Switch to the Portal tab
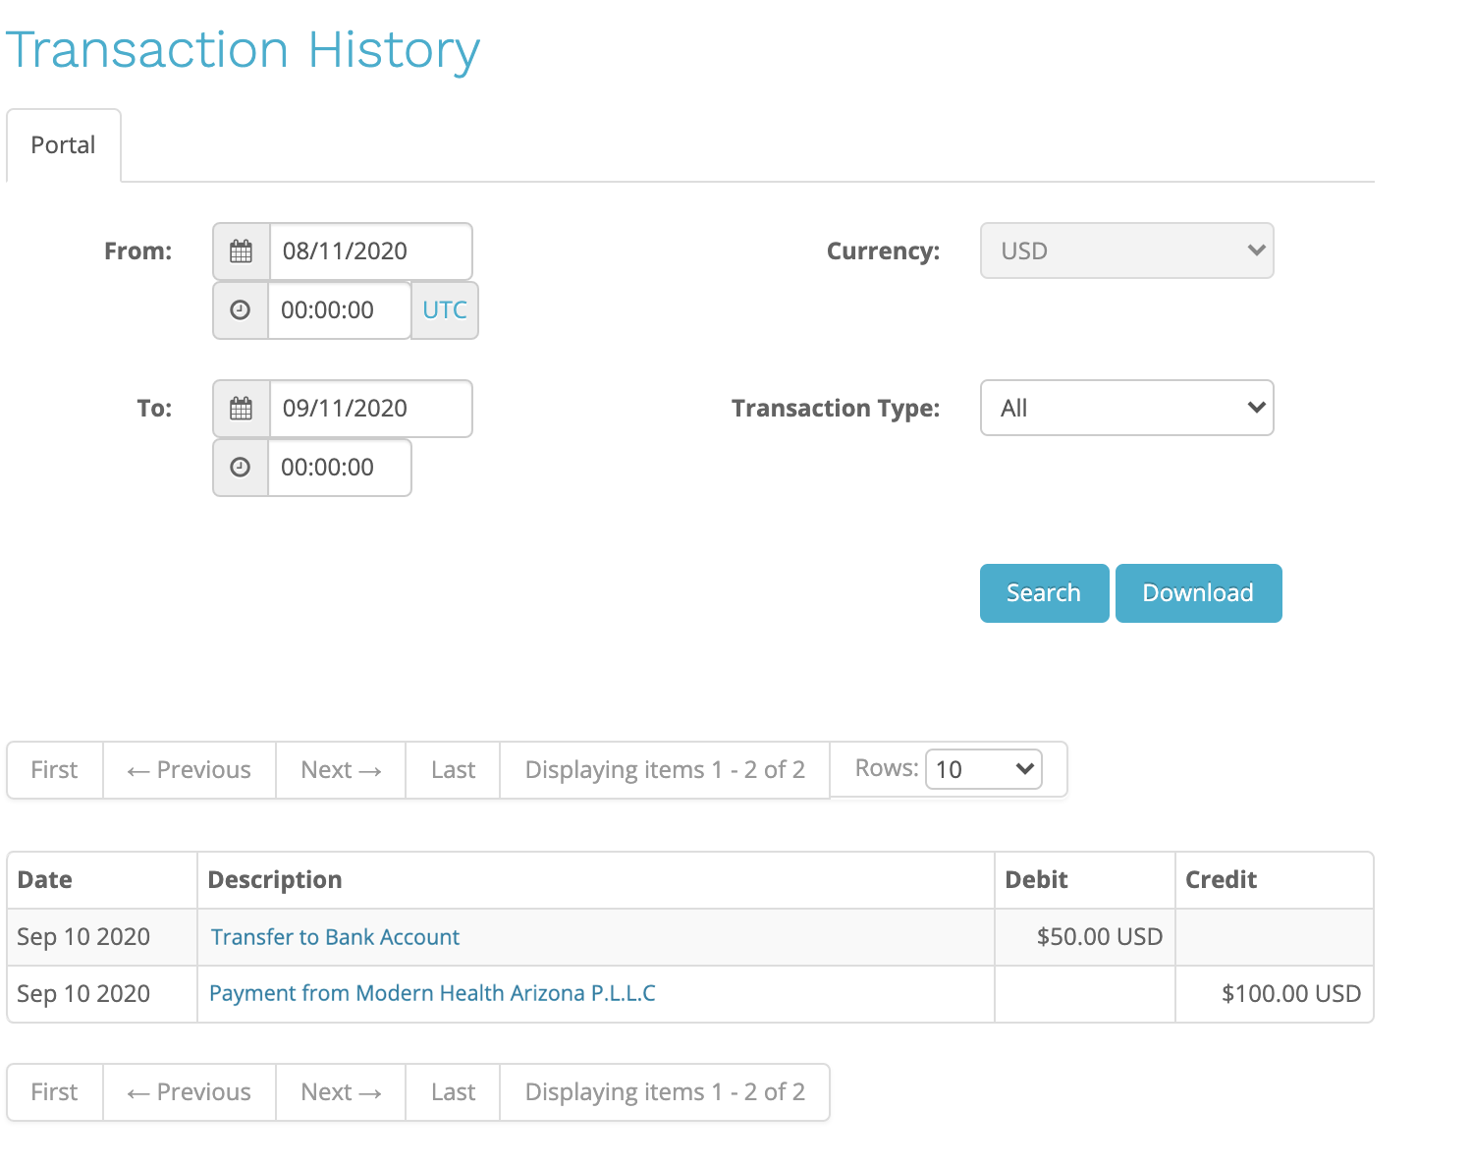This screenshot has width=1471, height=1167. pos(63,144)
